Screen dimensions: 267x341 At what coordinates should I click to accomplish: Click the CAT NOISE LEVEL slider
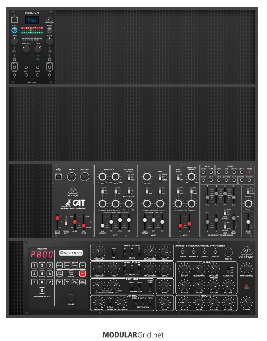(248, 222)
